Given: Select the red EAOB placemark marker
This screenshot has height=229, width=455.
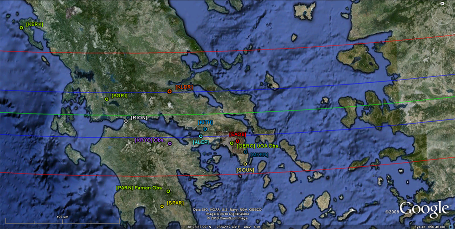Looking at the screenshot, I should point(238,141).
